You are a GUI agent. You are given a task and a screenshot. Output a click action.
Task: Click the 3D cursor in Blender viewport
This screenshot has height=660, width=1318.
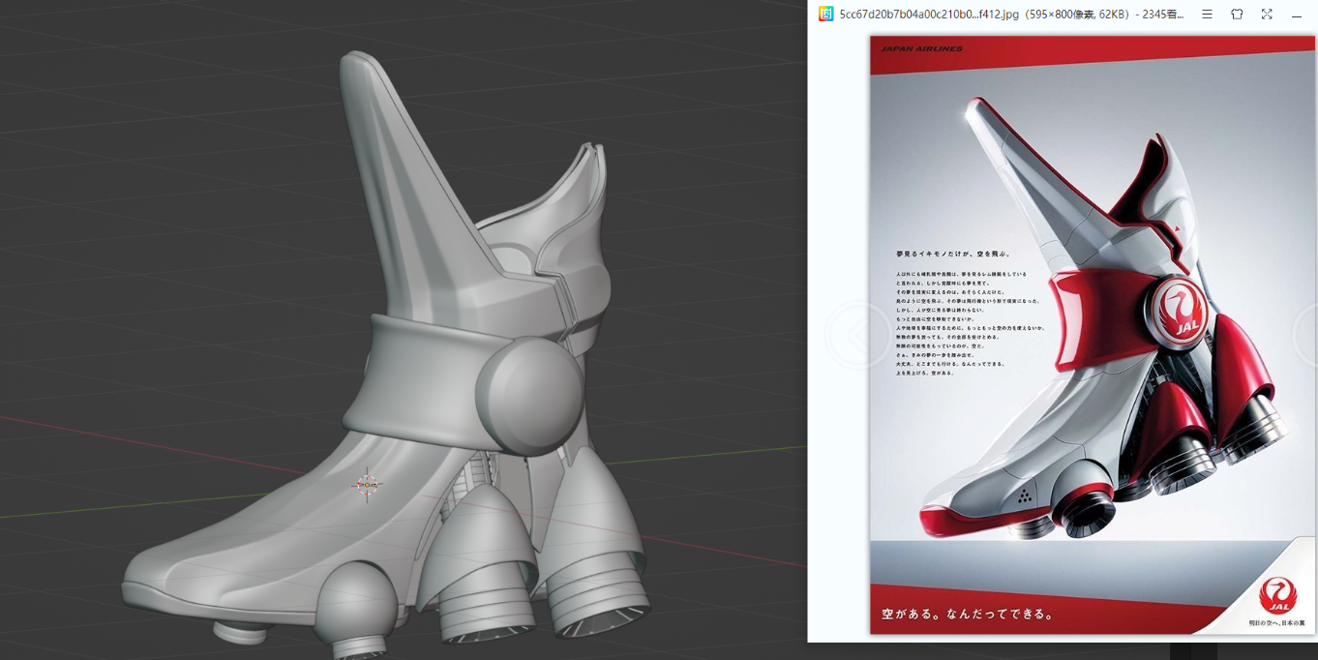coord(367,485)
